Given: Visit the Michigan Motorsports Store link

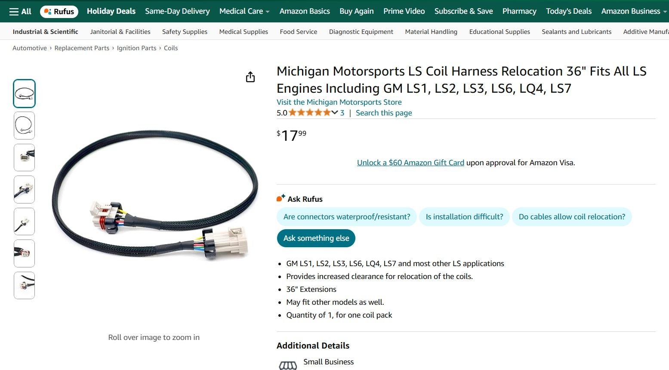Looking at the screenshot, I should point(339,102).
